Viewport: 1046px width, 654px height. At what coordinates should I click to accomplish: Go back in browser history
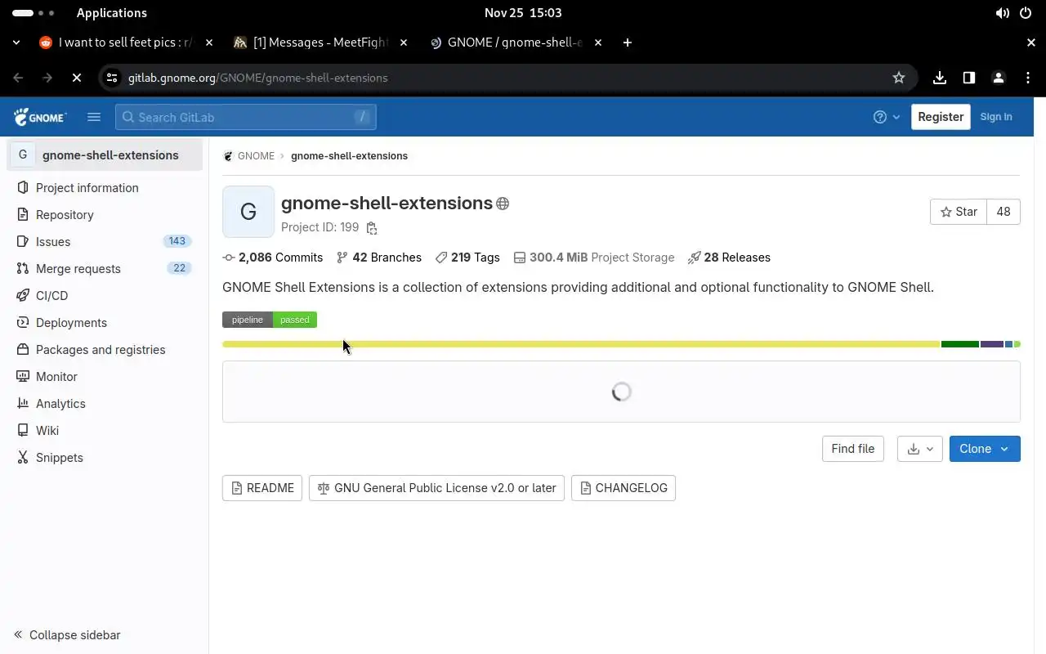click(x=18, y=78)
